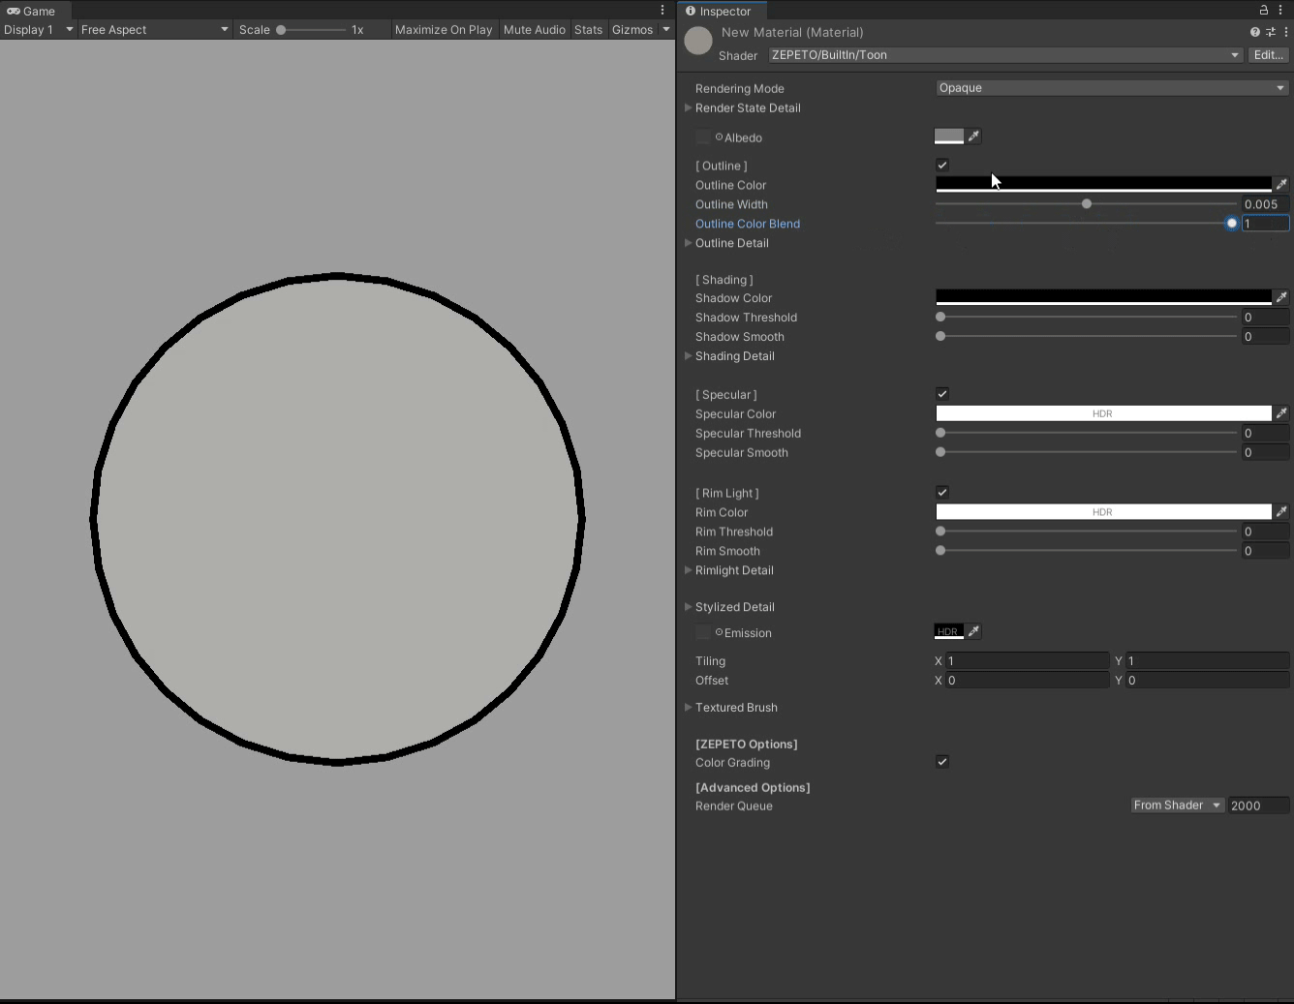This screenshot has height=1004, width=1294.
Task: Open the From Shader render queue dropdown
Action: pyautogui.click(x=1176, y=805)
